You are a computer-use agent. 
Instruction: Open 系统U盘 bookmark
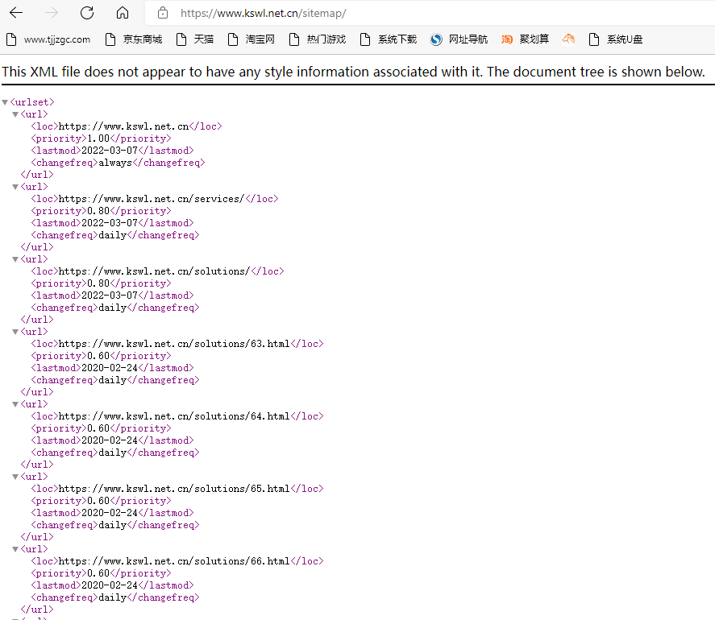point(616,39)
